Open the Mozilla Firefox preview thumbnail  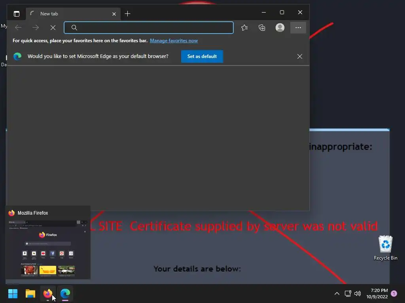[48, 249]
